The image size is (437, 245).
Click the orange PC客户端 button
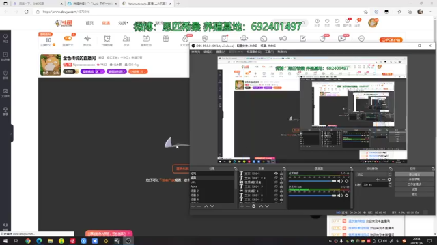(391, 39)
